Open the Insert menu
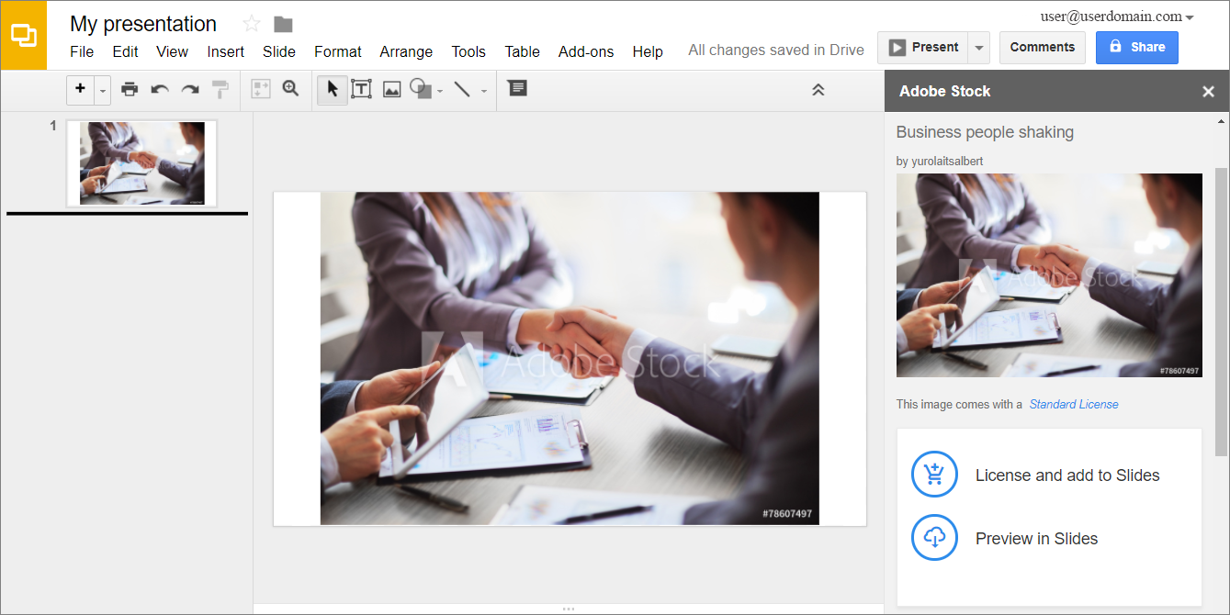1230x615 pixels. pos(226,51)
